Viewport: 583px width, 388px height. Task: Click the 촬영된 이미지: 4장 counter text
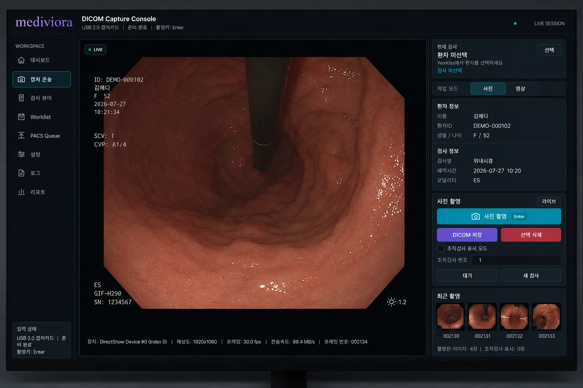point(457,349)
